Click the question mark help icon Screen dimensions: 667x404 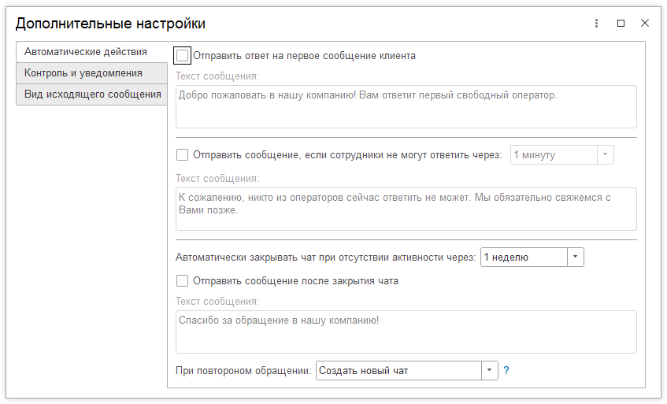[x=506, y=371]
